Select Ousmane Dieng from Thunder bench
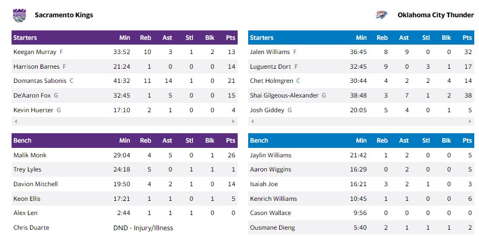Image resolution: width=479 pixels, height=236 pixels. (x=272, y=228)
